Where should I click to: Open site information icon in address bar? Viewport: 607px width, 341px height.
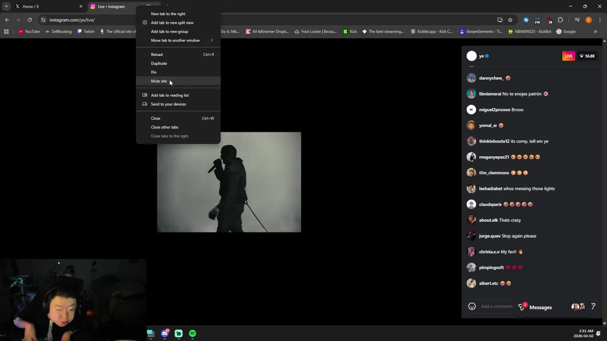click(43, 20)
